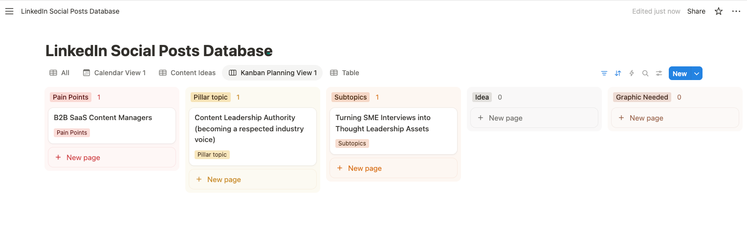Click the blue New button
The height and width of the screenshot is (226, 747).
click(x=680, y=73)
